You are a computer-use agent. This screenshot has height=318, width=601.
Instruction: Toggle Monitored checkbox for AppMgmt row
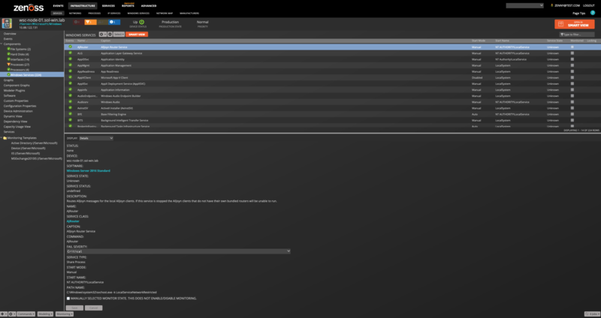[x=572, y=65]
